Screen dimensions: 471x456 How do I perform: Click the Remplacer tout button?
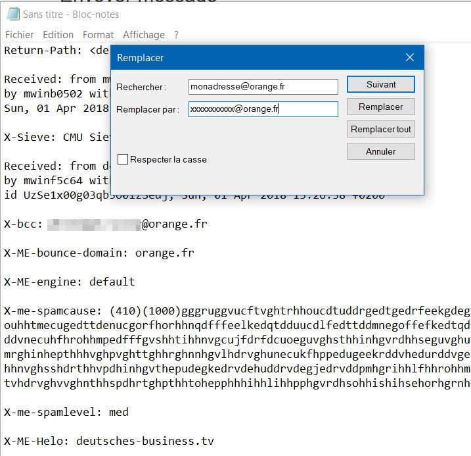[381, 129]
